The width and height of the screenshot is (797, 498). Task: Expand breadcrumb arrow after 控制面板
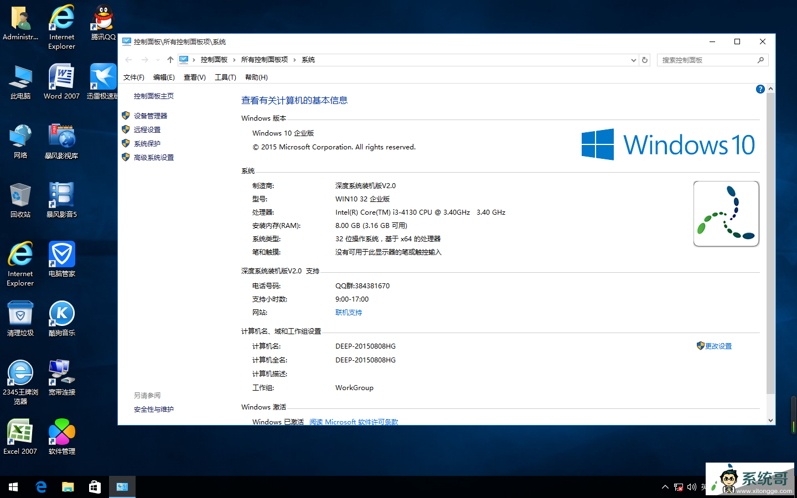(x=234, y=60)
